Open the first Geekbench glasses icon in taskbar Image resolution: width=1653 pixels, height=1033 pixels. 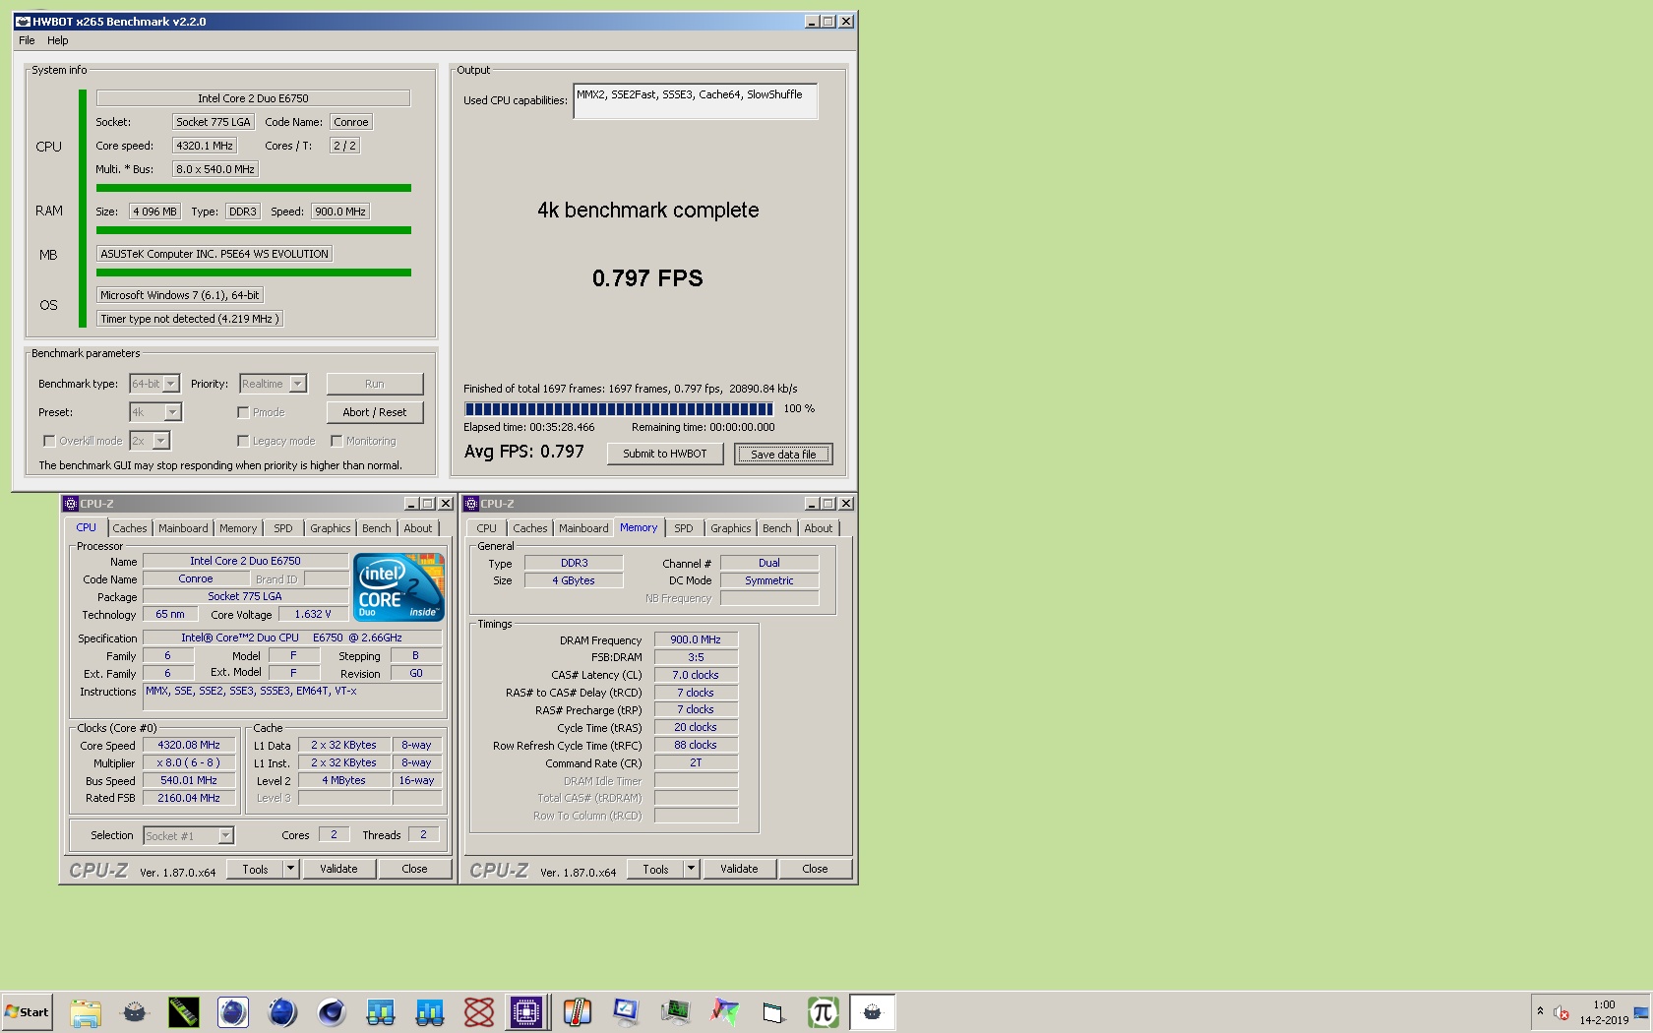[x=381, y=1011]
